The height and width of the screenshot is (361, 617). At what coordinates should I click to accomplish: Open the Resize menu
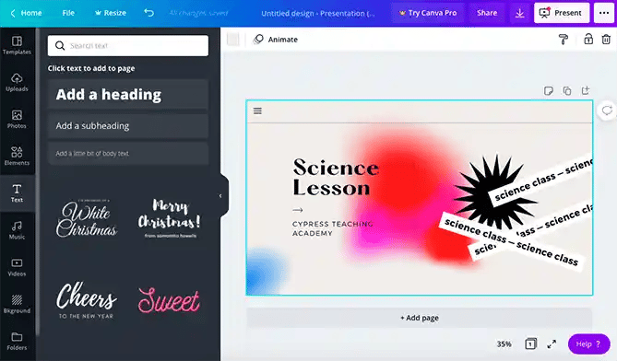pyautogui.click(x=111, y=13)
